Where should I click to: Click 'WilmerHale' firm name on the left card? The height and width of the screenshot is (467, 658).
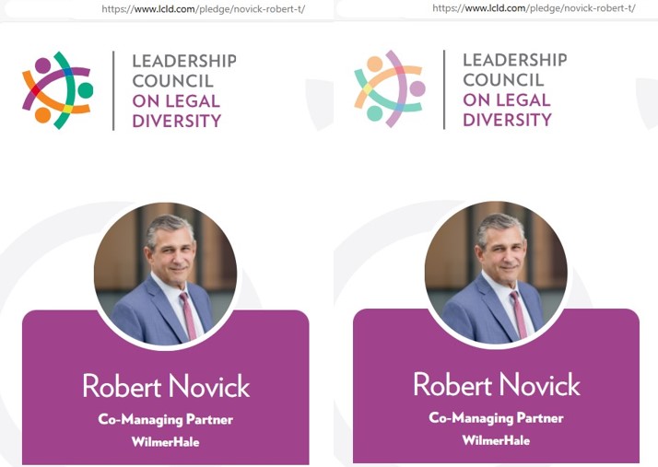(x=165, y=442)
